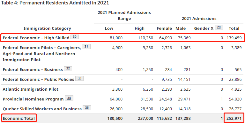Screen dimensions: 245x123
Task: Select the Atlantic Immigration Pilot row label
Action: tap(31, 89)
